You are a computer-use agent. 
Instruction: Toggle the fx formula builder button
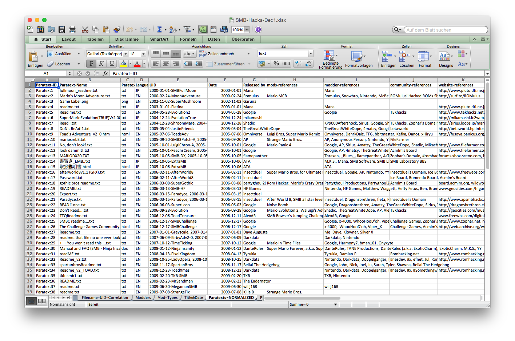click(x=203, y=30)
